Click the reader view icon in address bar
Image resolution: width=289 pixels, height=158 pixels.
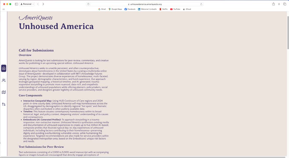[88, 4]
